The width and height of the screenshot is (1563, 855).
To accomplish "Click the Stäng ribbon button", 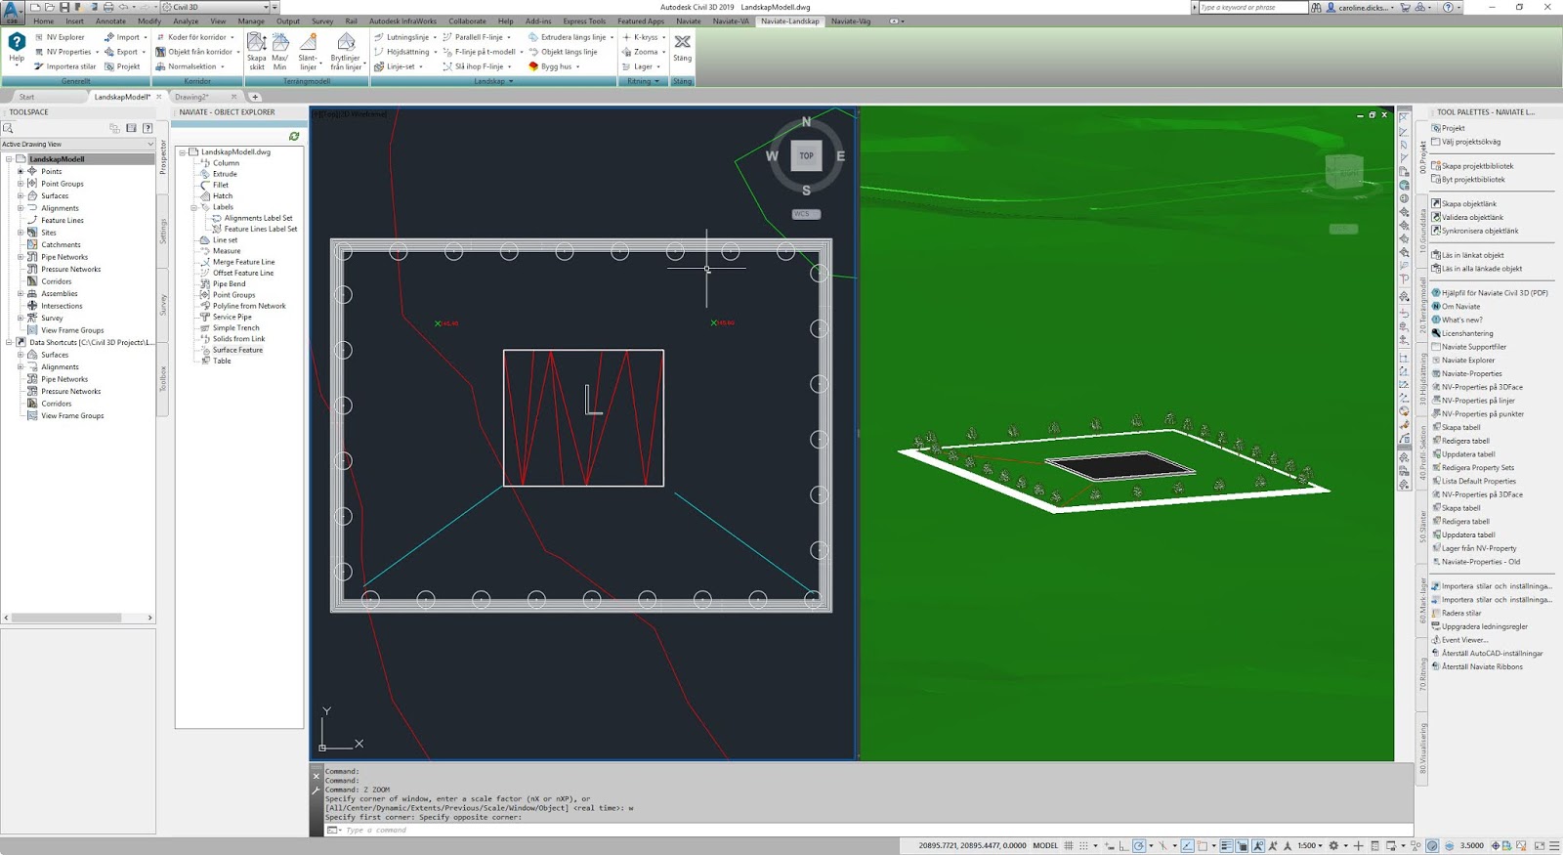I will click(682, 47).
